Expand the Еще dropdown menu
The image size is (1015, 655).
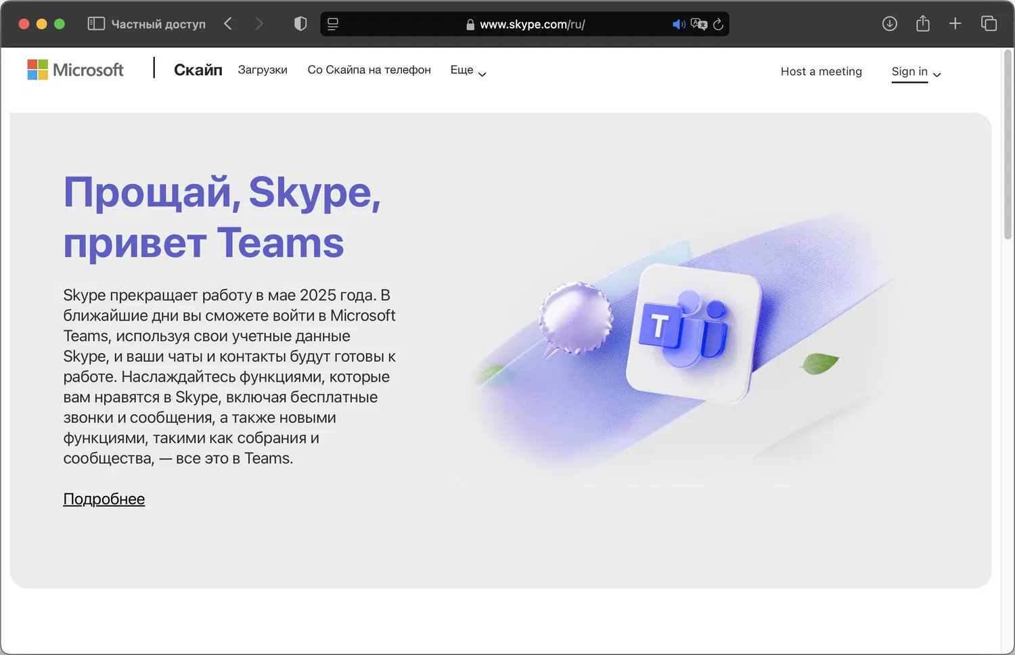coord(468,70)
